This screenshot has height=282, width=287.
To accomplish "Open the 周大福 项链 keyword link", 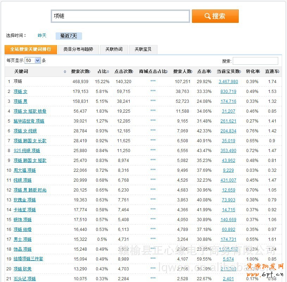I will tap(25, 170).
